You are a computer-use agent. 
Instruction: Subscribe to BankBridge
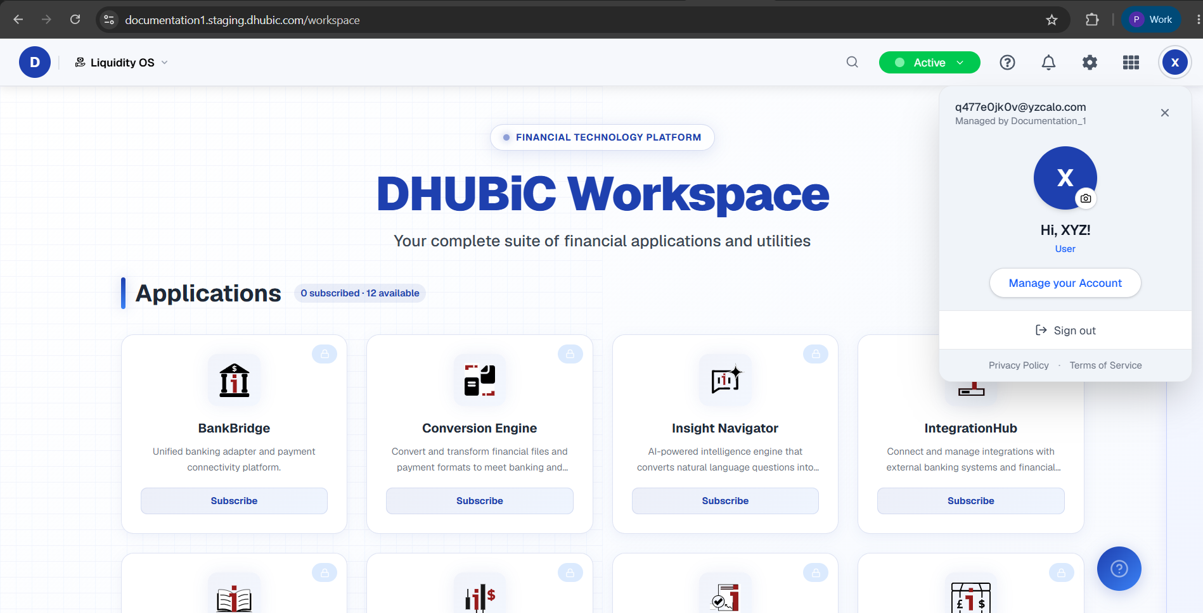click(x=234, y=501)
